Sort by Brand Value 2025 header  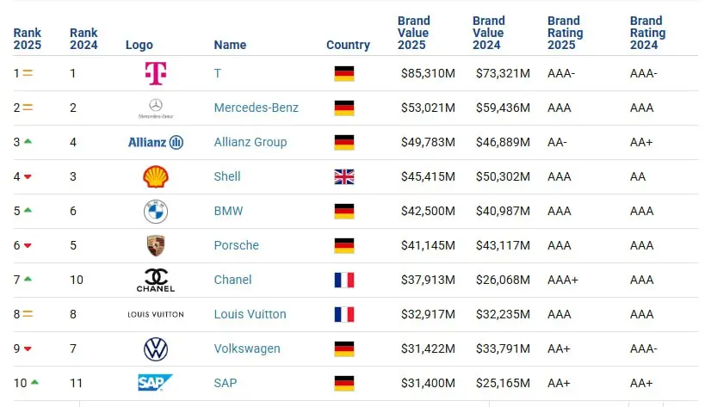414,33
